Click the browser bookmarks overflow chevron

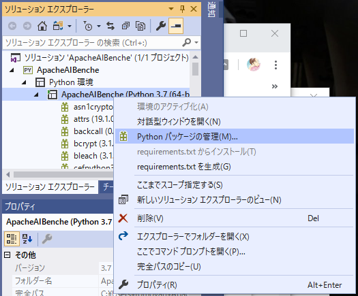(x=275, y=86)
